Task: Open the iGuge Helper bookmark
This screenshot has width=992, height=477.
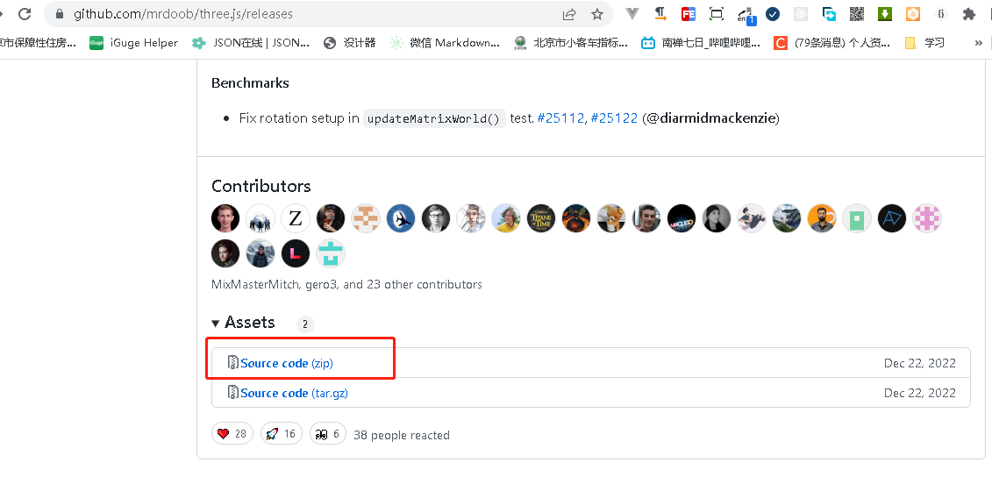Action: pos(134,43)
